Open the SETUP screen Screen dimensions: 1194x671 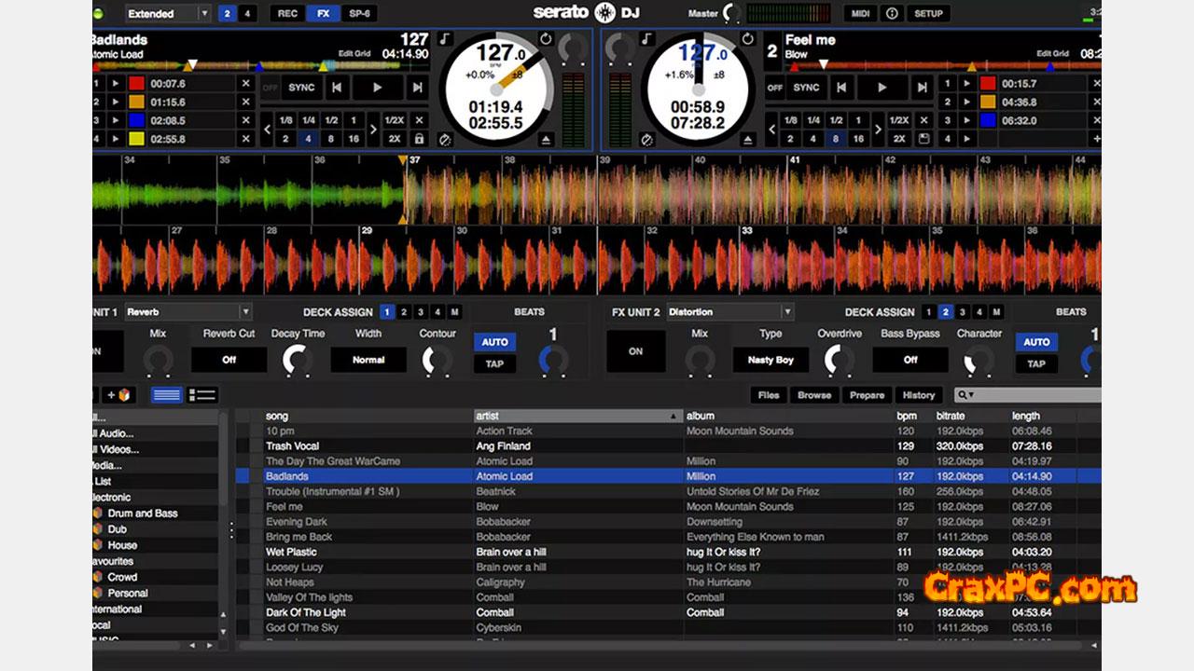(928, 14)
